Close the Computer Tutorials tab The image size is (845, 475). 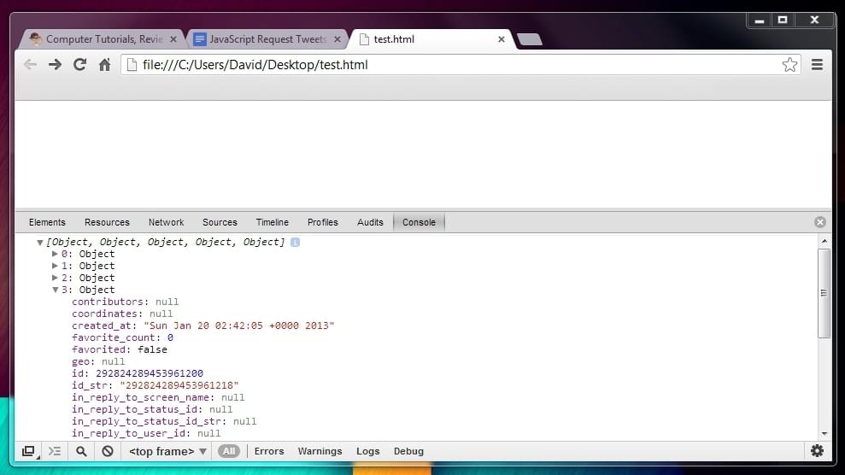[x=173, y=39]
